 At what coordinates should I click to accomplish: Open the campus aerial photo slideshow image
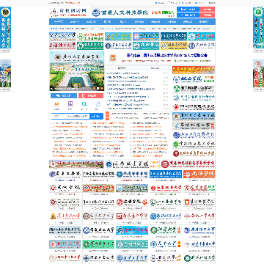77,71
